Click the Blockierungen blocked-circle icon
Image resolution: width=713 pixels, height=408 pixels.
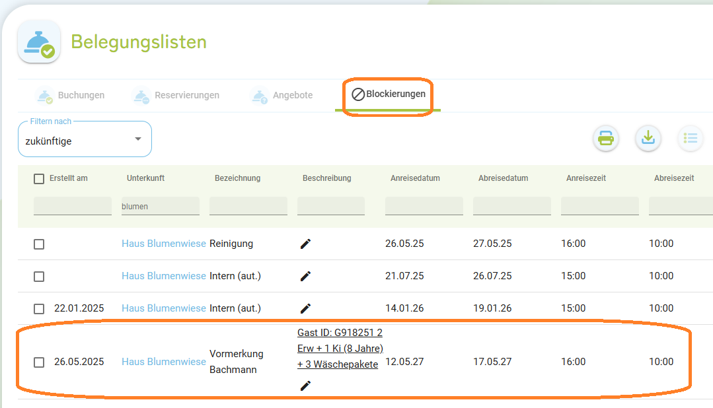point(358,94)
